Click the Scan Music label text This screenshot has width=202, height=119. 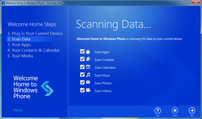102,76
